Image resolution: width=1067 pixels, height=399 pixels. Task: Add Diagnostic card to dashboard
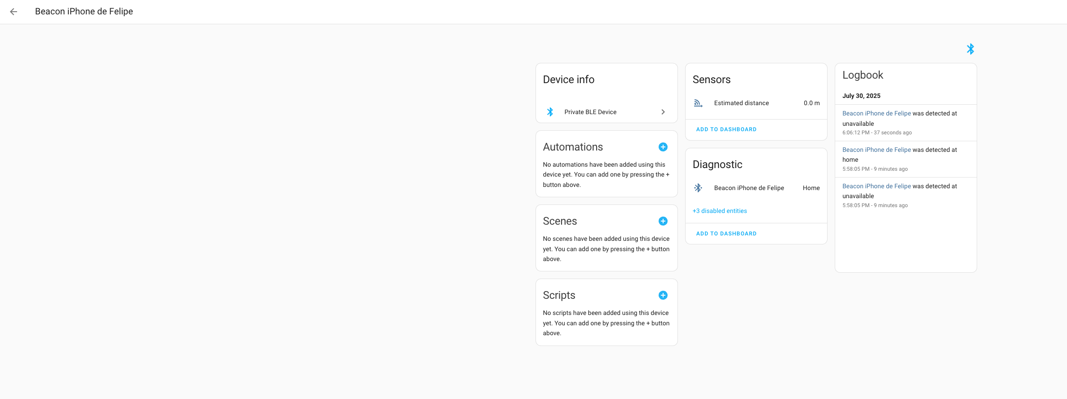pyautogui.click(x=726, y=234)
